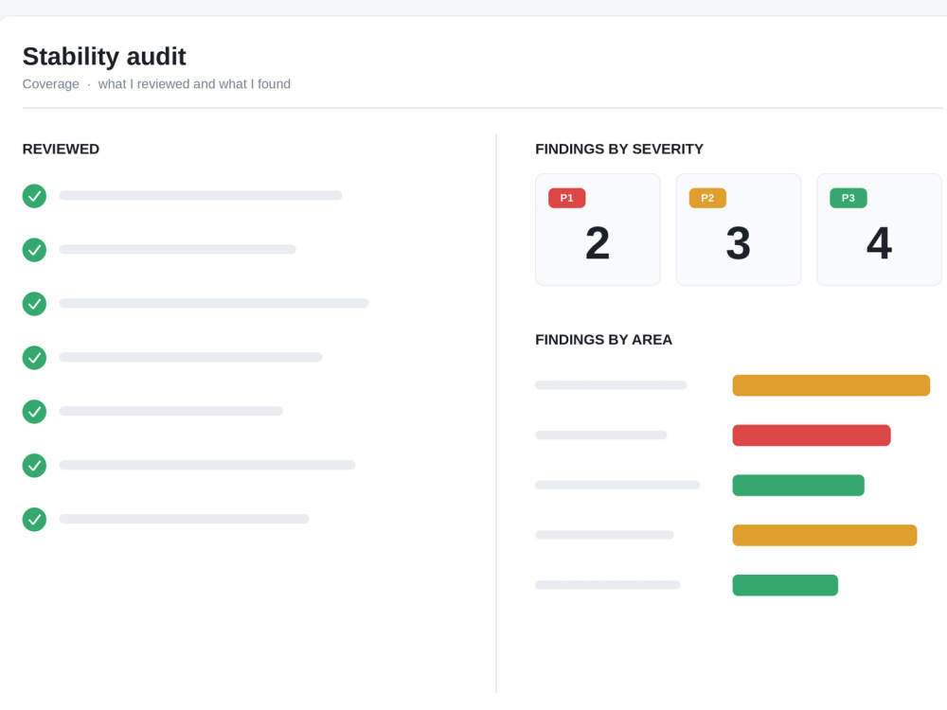Select the green P3 severity badge
The height and width of the screenshot is (710, 947).
click(848, 198)
